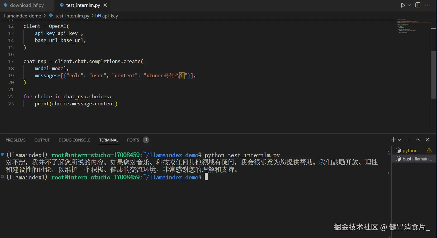The height and width of the screenshot is (238, 437).
Task: Split the editor to the right
Action: click(x=418, y=5)
